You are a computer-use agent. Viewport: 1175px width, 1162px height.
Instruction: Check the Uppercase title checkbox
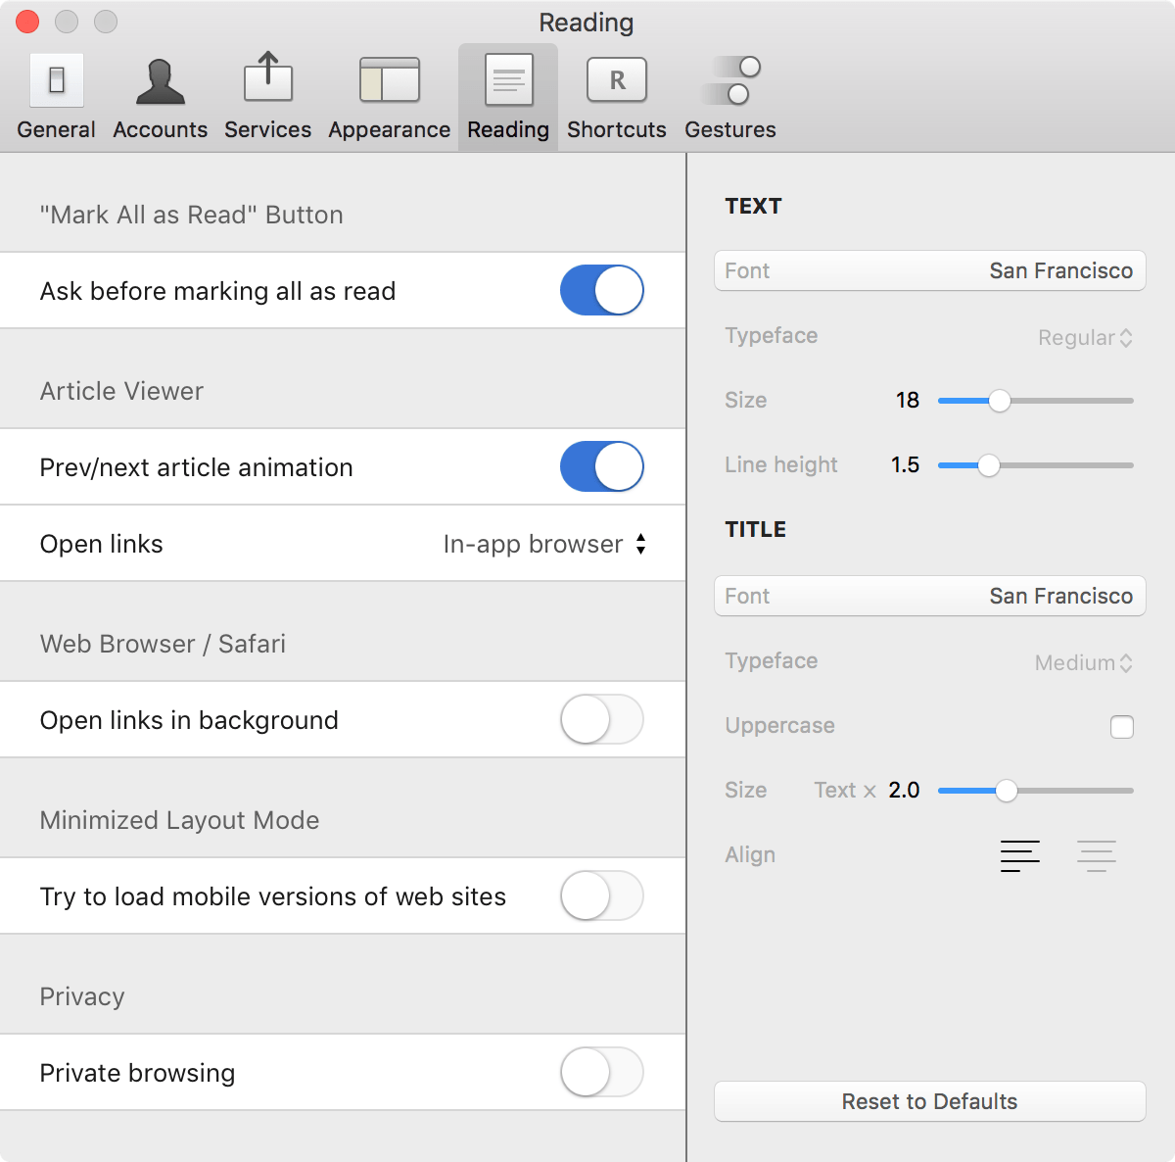(1122, 727)
